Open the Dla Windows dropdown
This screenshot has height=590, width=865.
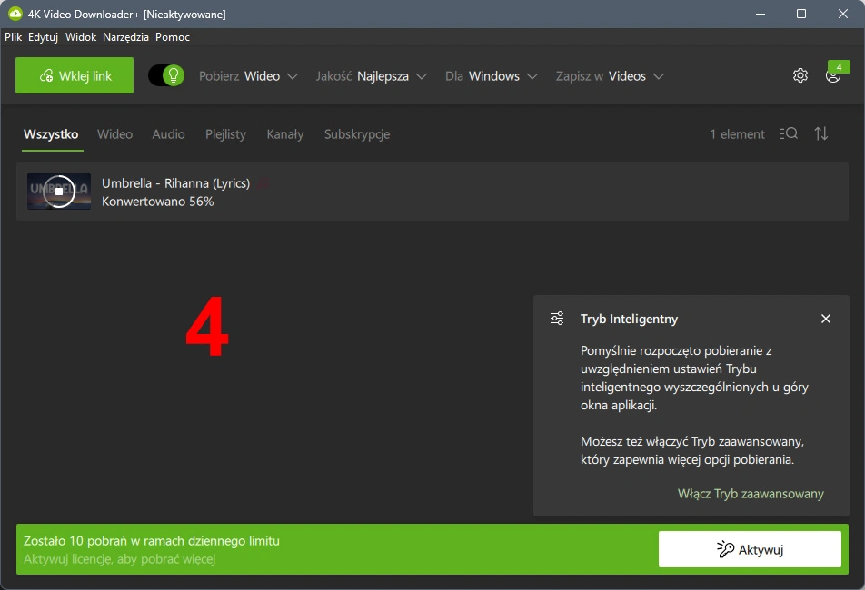492,76
